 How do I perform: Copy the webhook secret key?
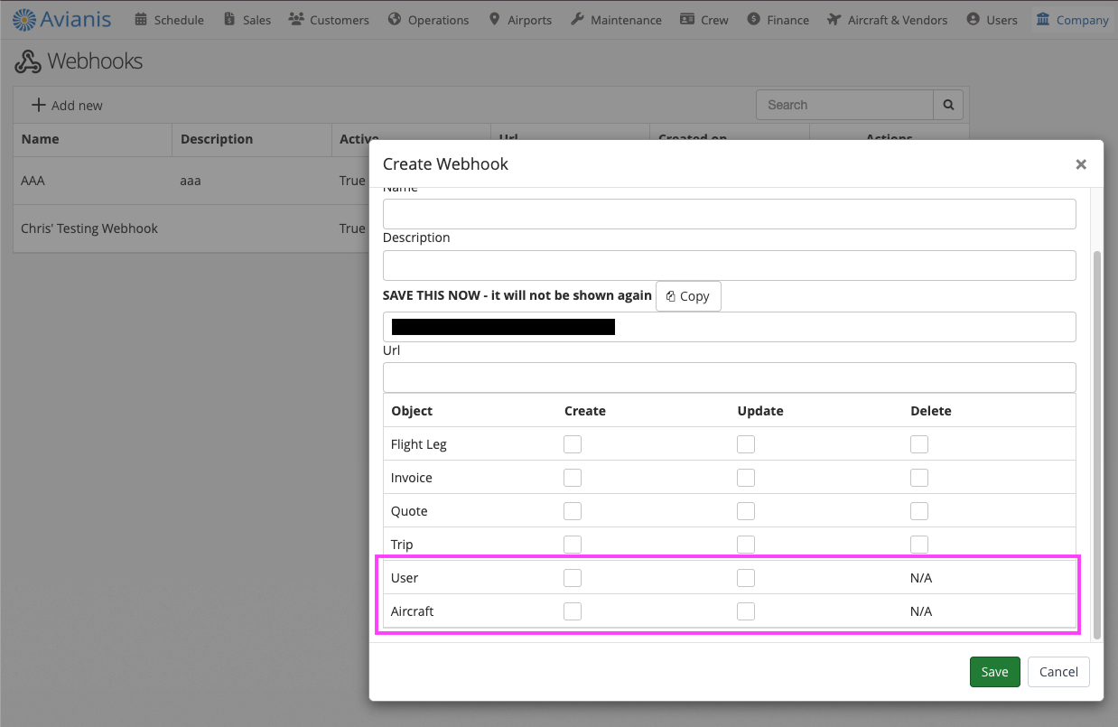pyautogui.click(x=688, y=296)
